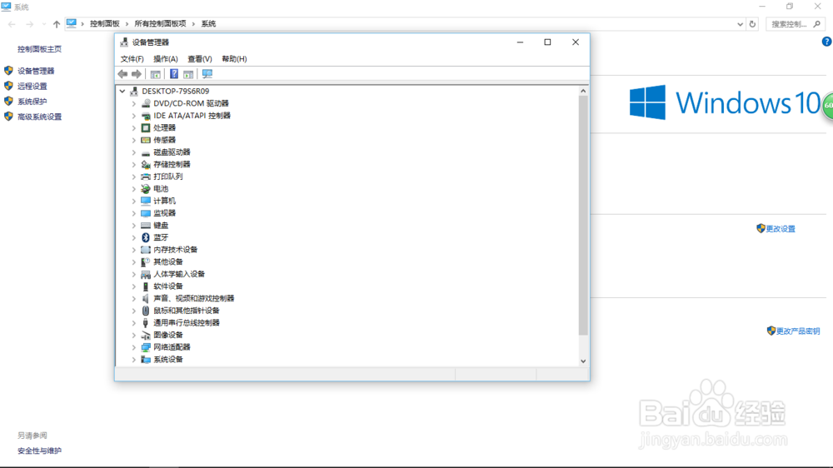Expand the 网络适配器 category
833x468 pixels.
[x=134, y=347]
